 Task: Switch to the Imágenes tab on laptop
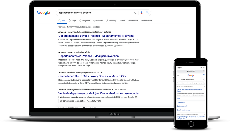(85, 21)
